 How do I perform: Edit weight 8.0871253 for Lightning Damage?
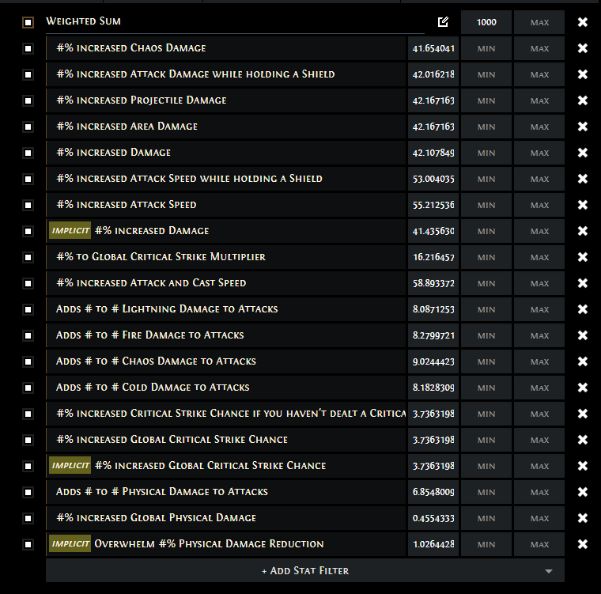point(433,309)
